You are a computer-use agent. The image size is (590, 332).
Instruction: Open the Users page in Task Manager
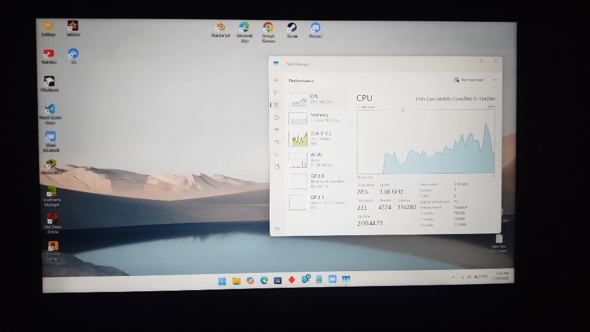pos(277,142)
